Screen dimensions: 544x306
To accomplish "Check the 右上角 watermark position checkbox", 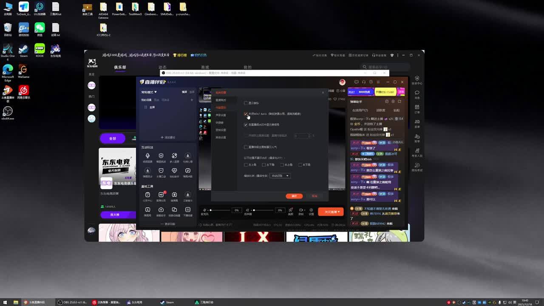I will [282, 164].
